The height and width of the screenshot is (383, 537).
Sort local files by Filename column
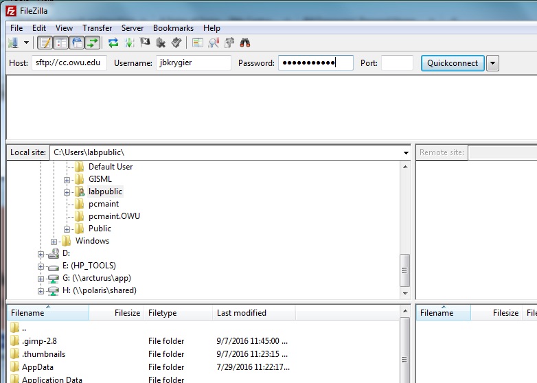(48, 312)
